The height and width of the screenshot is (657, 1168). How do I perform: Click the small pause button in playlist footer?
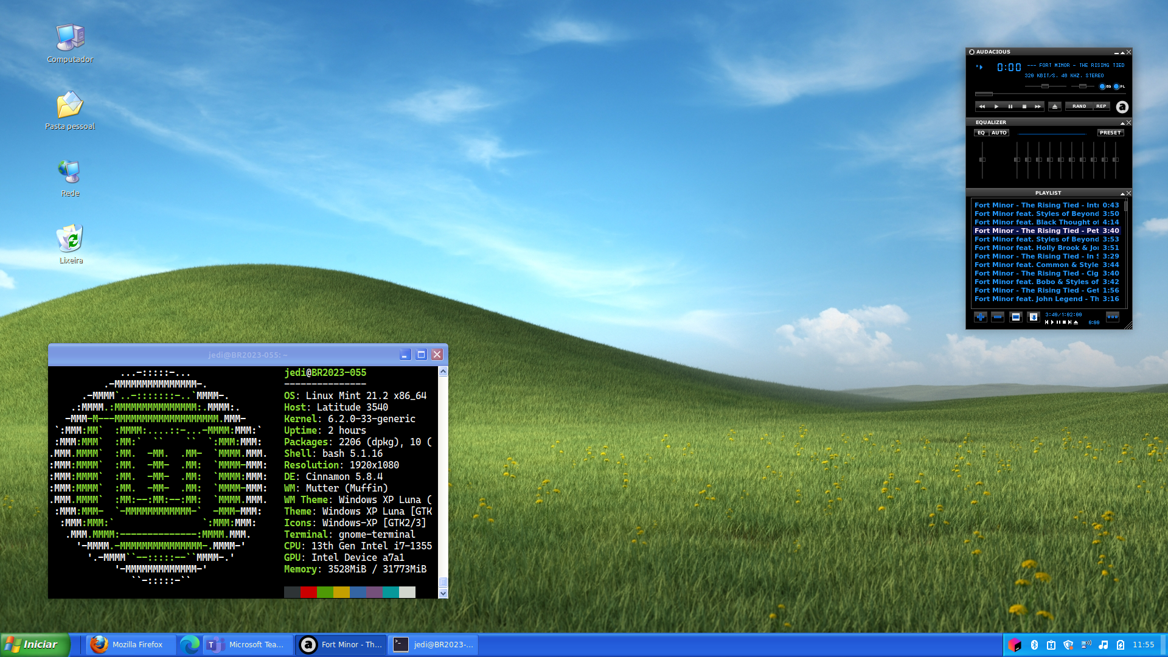pyautogui.click(x=1058, y=322)
